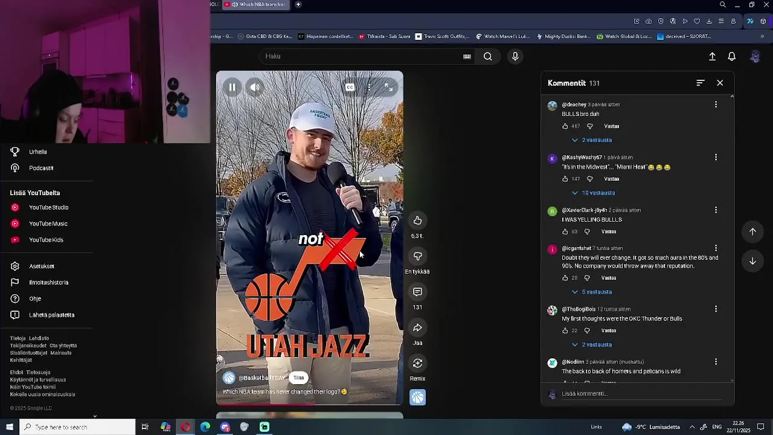773x435 pixels.
Task: Open the upload/create icon in the header
Action: (713, 56)
